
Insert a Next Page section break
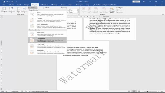47,34
